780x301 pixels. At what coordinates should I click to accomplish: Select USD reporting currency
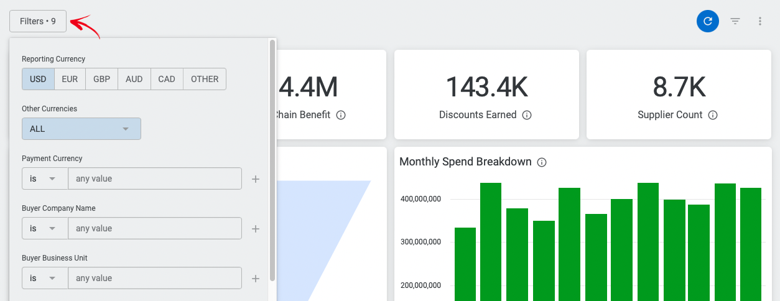point(38,79)
